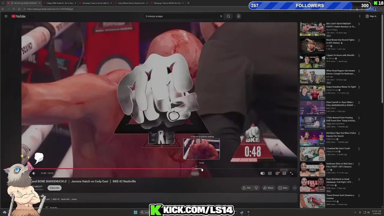
Task: Sign in to YouTube
Action: [x=371, y=16]
